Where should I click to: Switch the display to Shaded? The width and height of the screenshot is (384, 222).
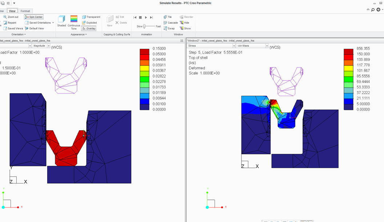61,21
